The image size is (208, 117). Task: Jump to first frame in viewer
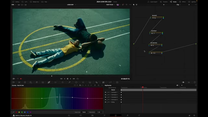click(x=61, y=79)
